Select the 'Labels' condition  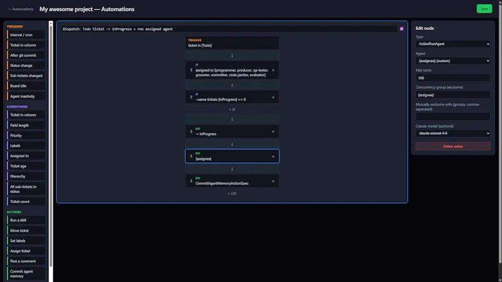26,146
